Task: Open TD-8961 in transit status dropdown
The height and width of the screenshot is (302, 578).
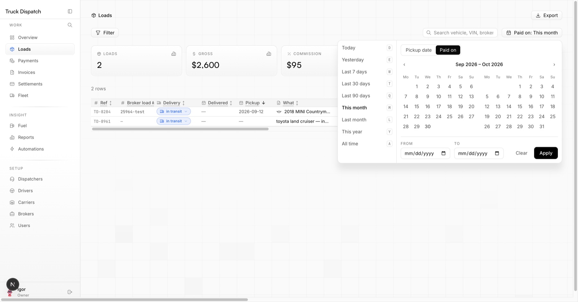Action: (174, 121)
